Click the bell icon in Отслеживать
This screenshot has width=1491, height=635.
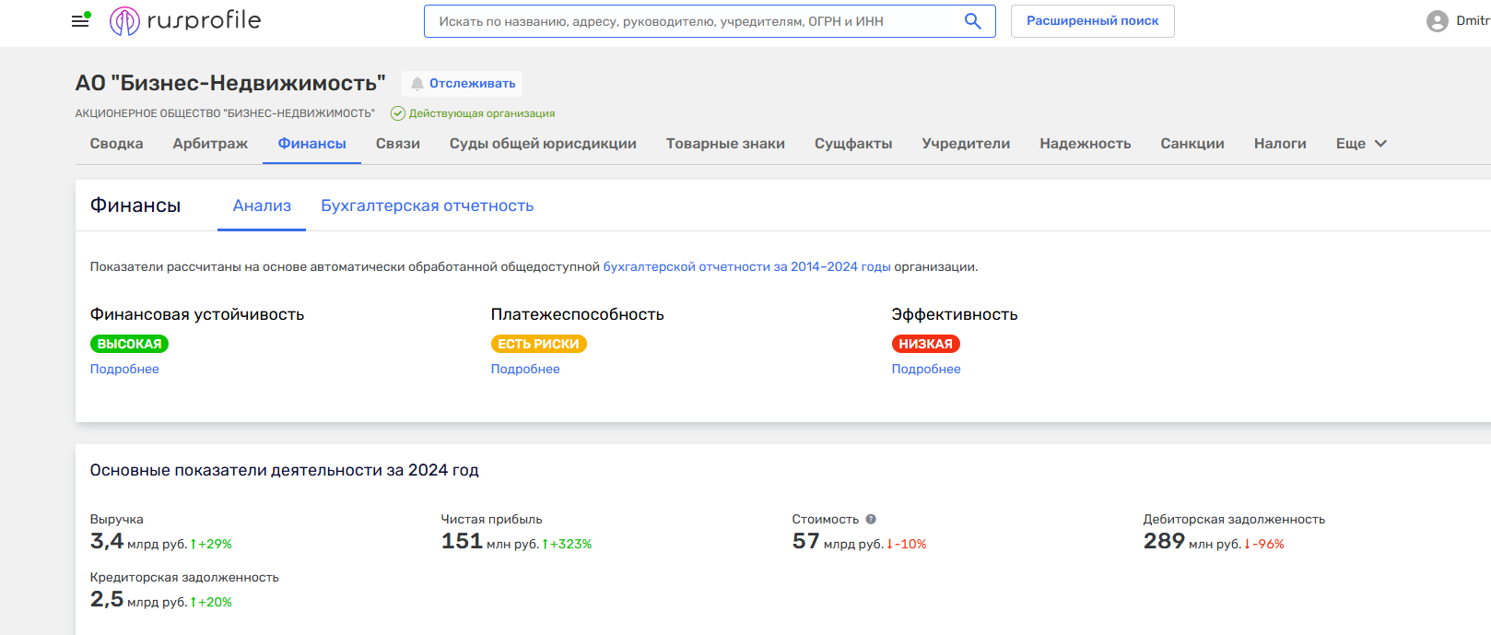coord(417,84)
